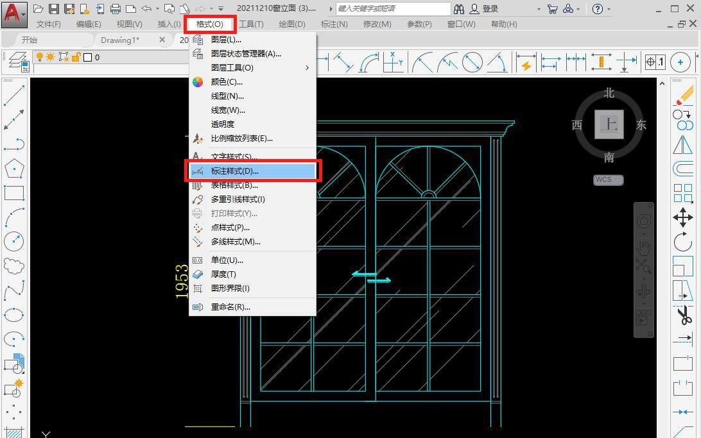Open the AutoCAD application menu button
Image resolution: width=701 pixels, height=438 pixels.
[14, 14]
